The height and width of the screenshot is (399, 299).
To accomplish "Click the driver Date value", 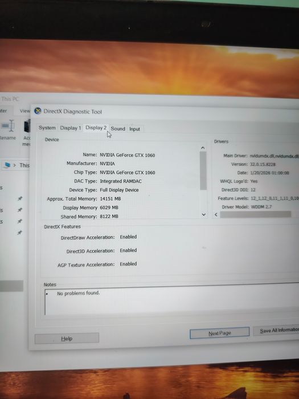I will (269, 173).
